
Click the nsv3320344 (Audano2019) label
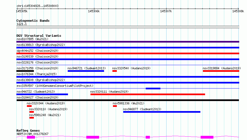[46, 103]
